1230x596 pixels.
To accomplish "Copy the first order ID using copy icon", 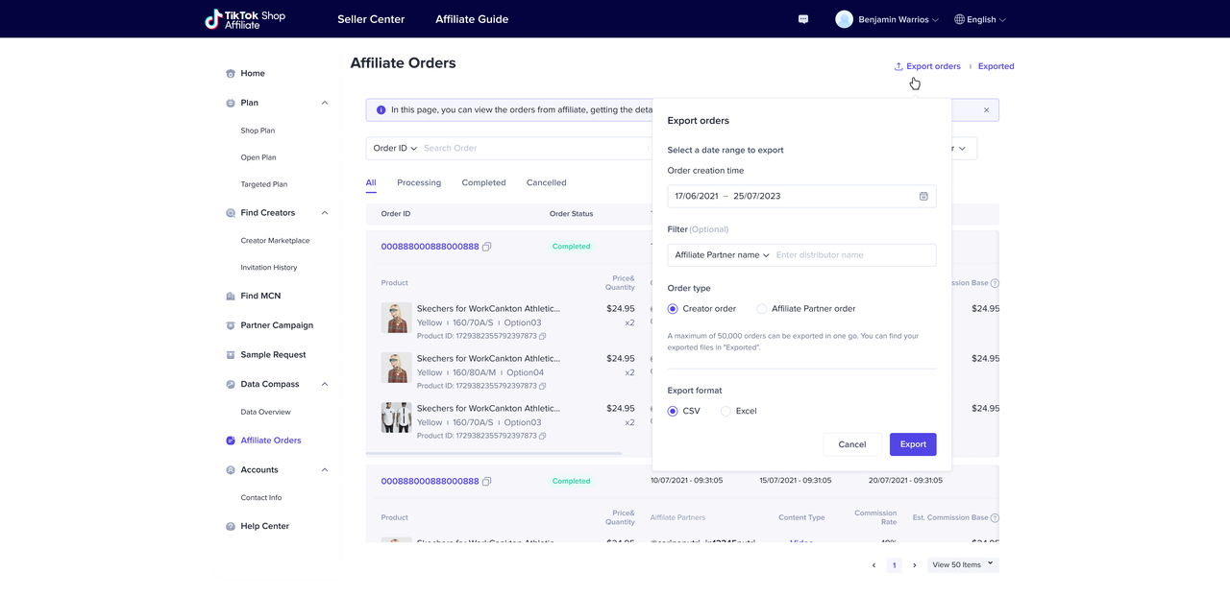I will [x=487, y=247].
